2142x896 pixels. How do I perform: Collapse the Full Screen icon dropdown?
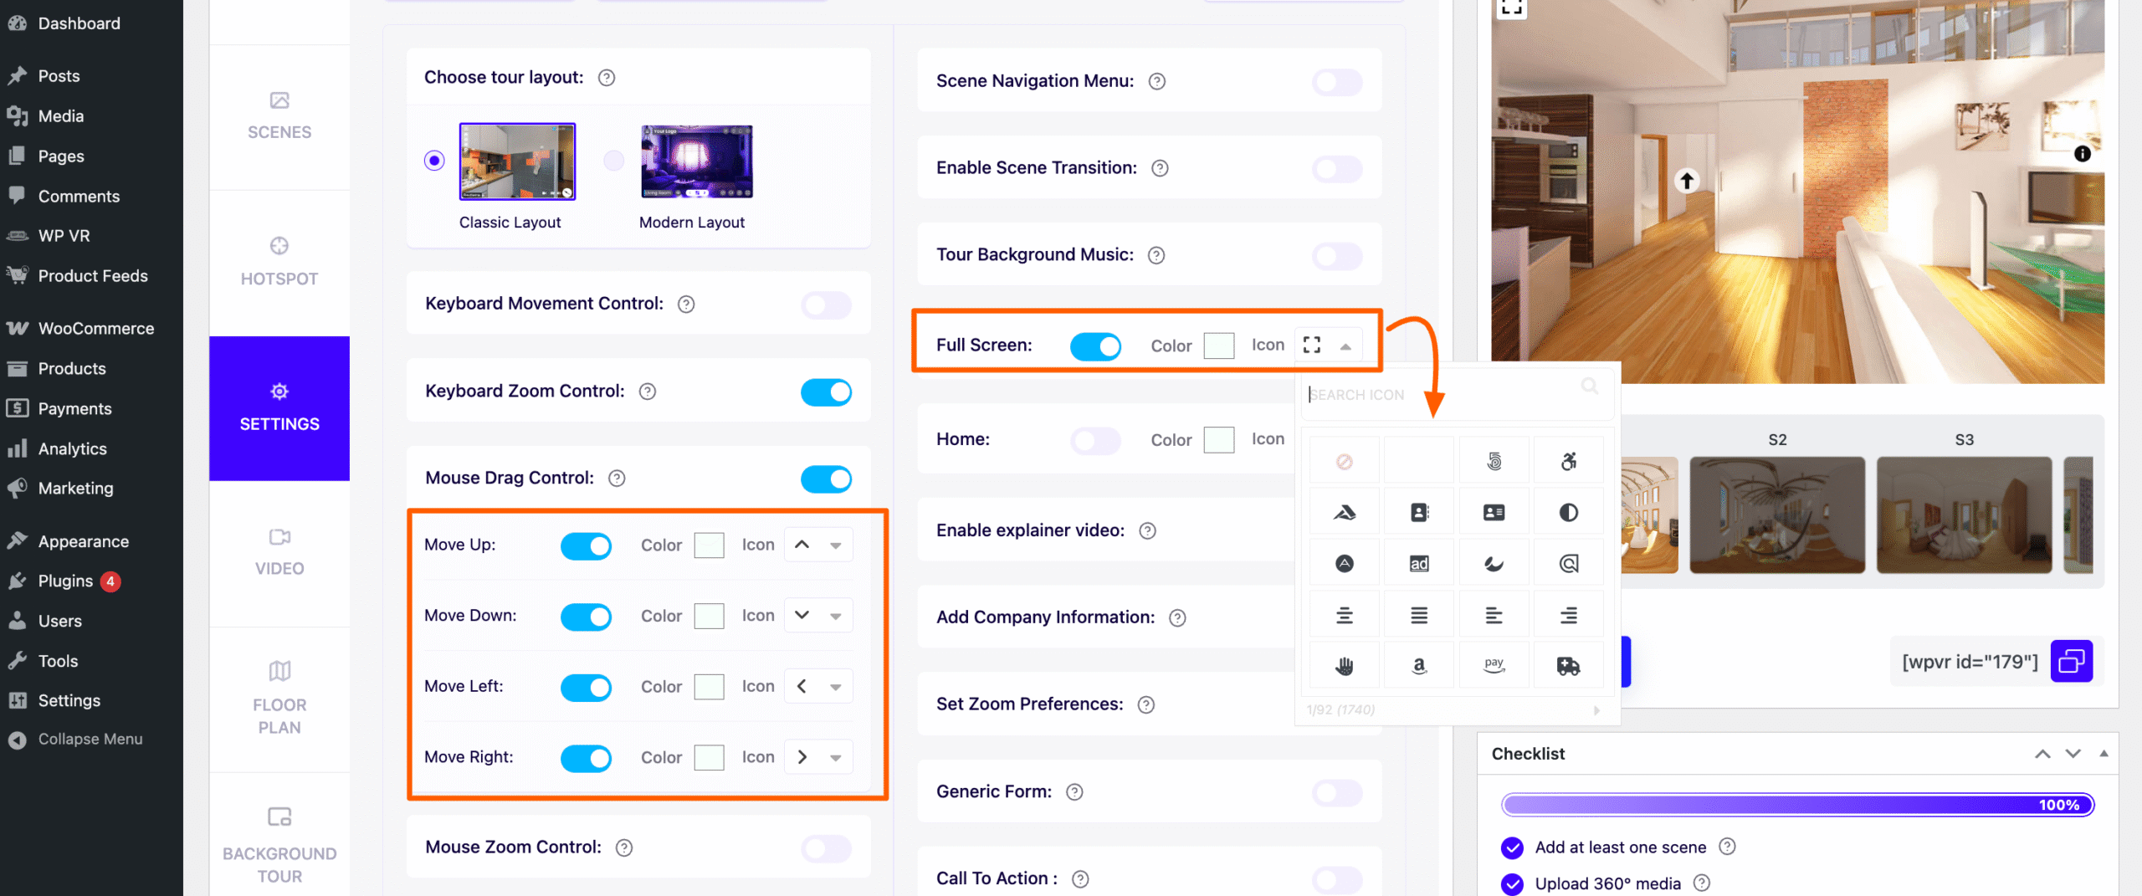click(x=1345, y=346)
